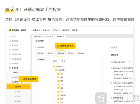
Task: Open the 营销中心 top navigation item
Action: tap(46, 30)
